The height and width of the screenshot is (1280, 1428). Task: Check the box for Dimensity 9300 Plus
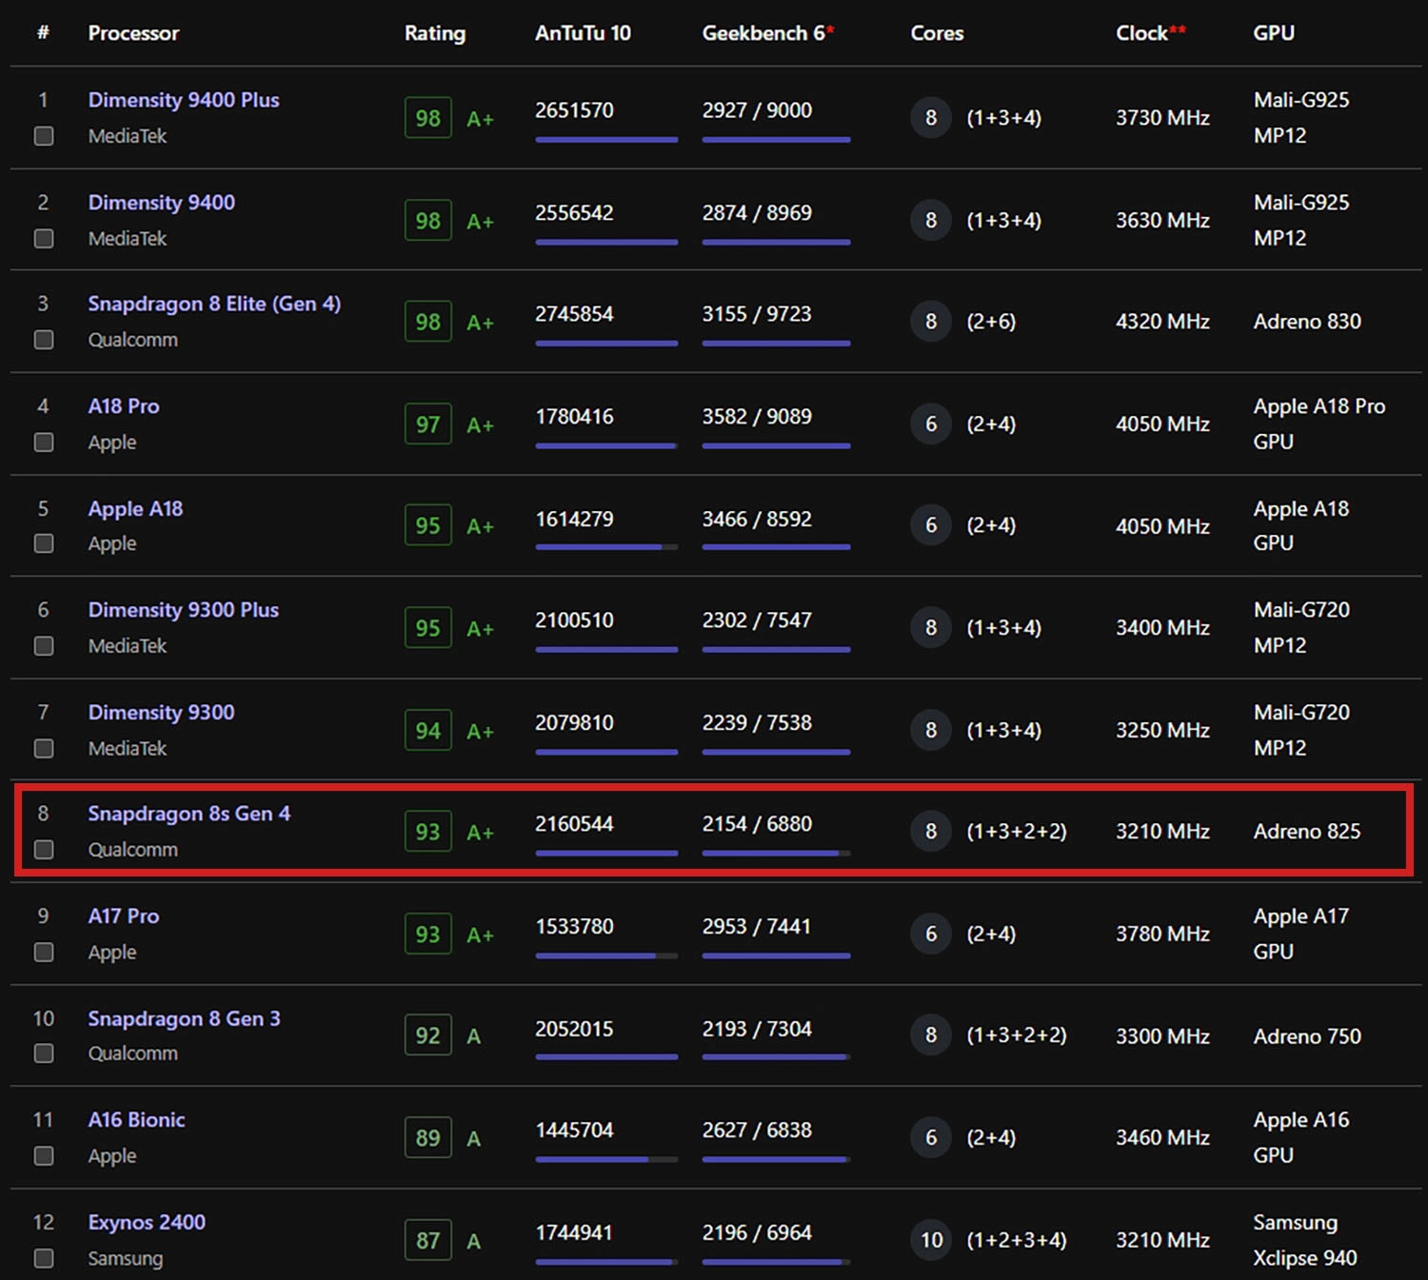tap(44, 645)
